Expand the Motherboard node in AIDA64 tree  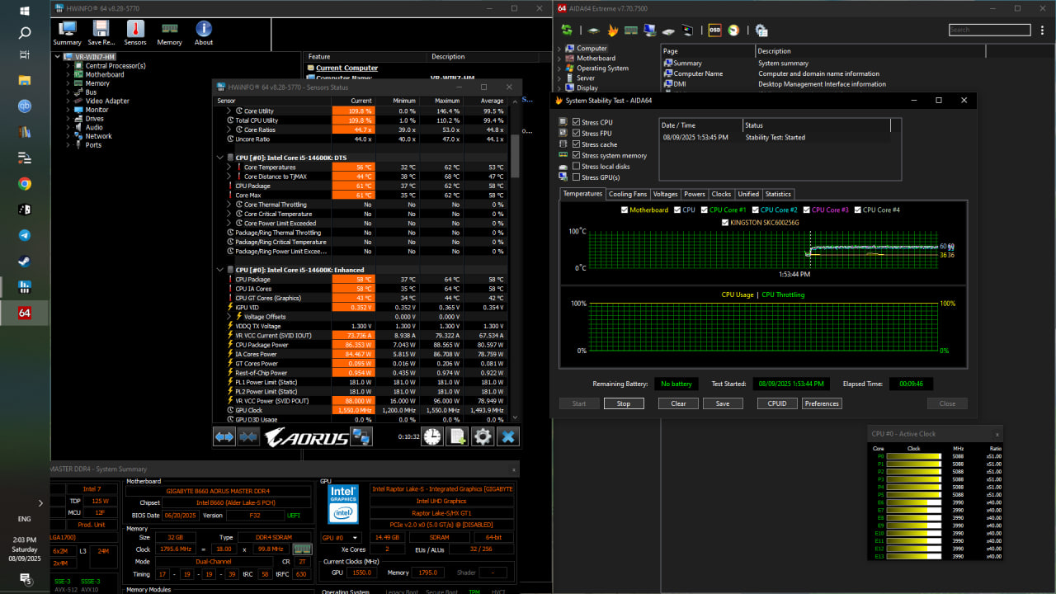559,59
